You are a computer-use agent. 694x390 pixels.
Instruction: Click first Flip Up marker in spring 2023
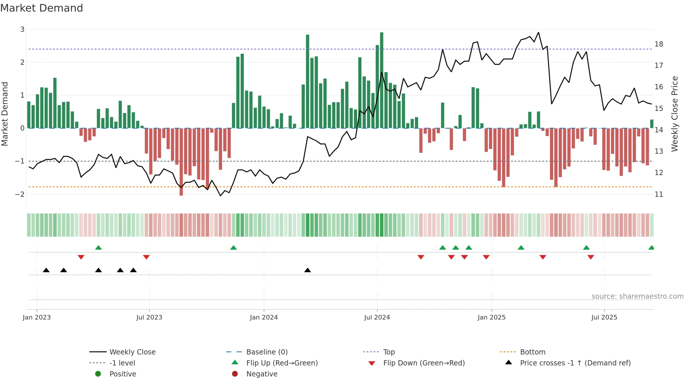98,247
